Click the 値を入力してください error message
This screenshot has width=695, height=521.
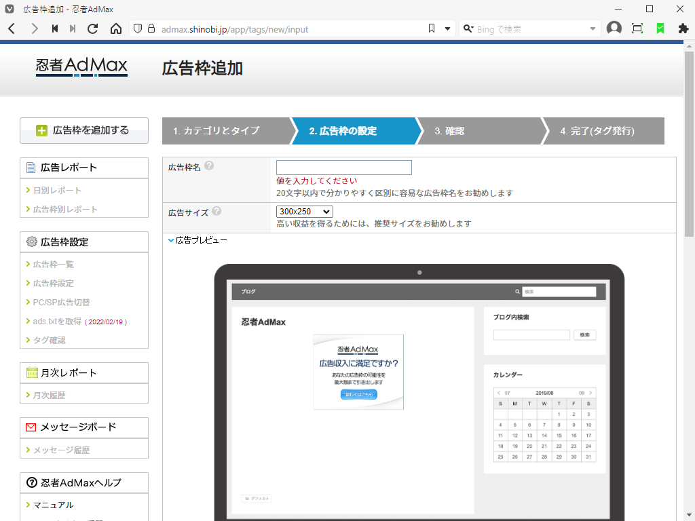[316, 180]
